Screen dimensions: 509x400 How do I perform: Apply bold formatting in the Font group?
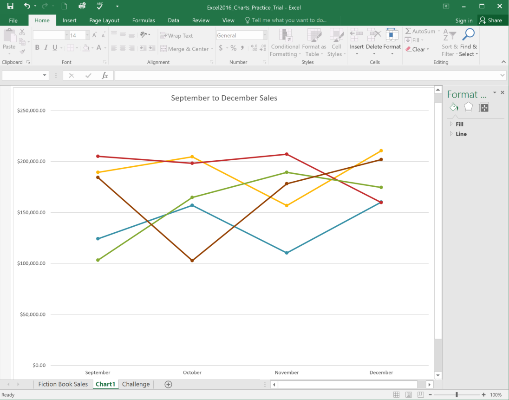point(37,47)
